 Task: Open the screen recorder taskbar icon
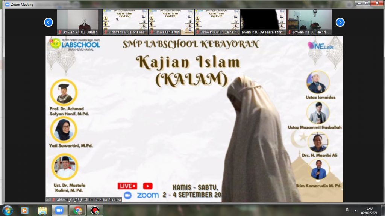point(95,210)
